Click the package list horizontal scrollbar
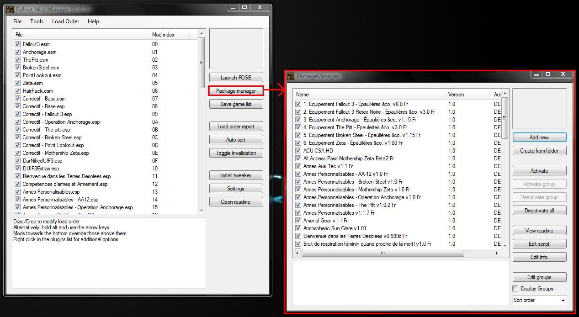 coord(382,253)
